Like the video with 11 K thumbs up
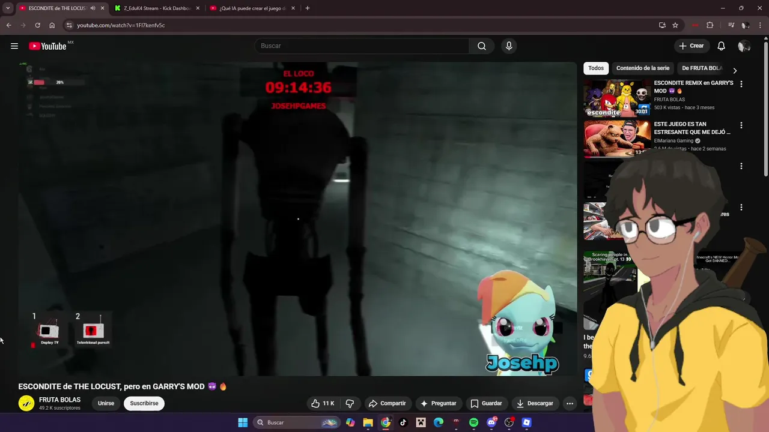This screenshot has height=432, width=769. 323,403
